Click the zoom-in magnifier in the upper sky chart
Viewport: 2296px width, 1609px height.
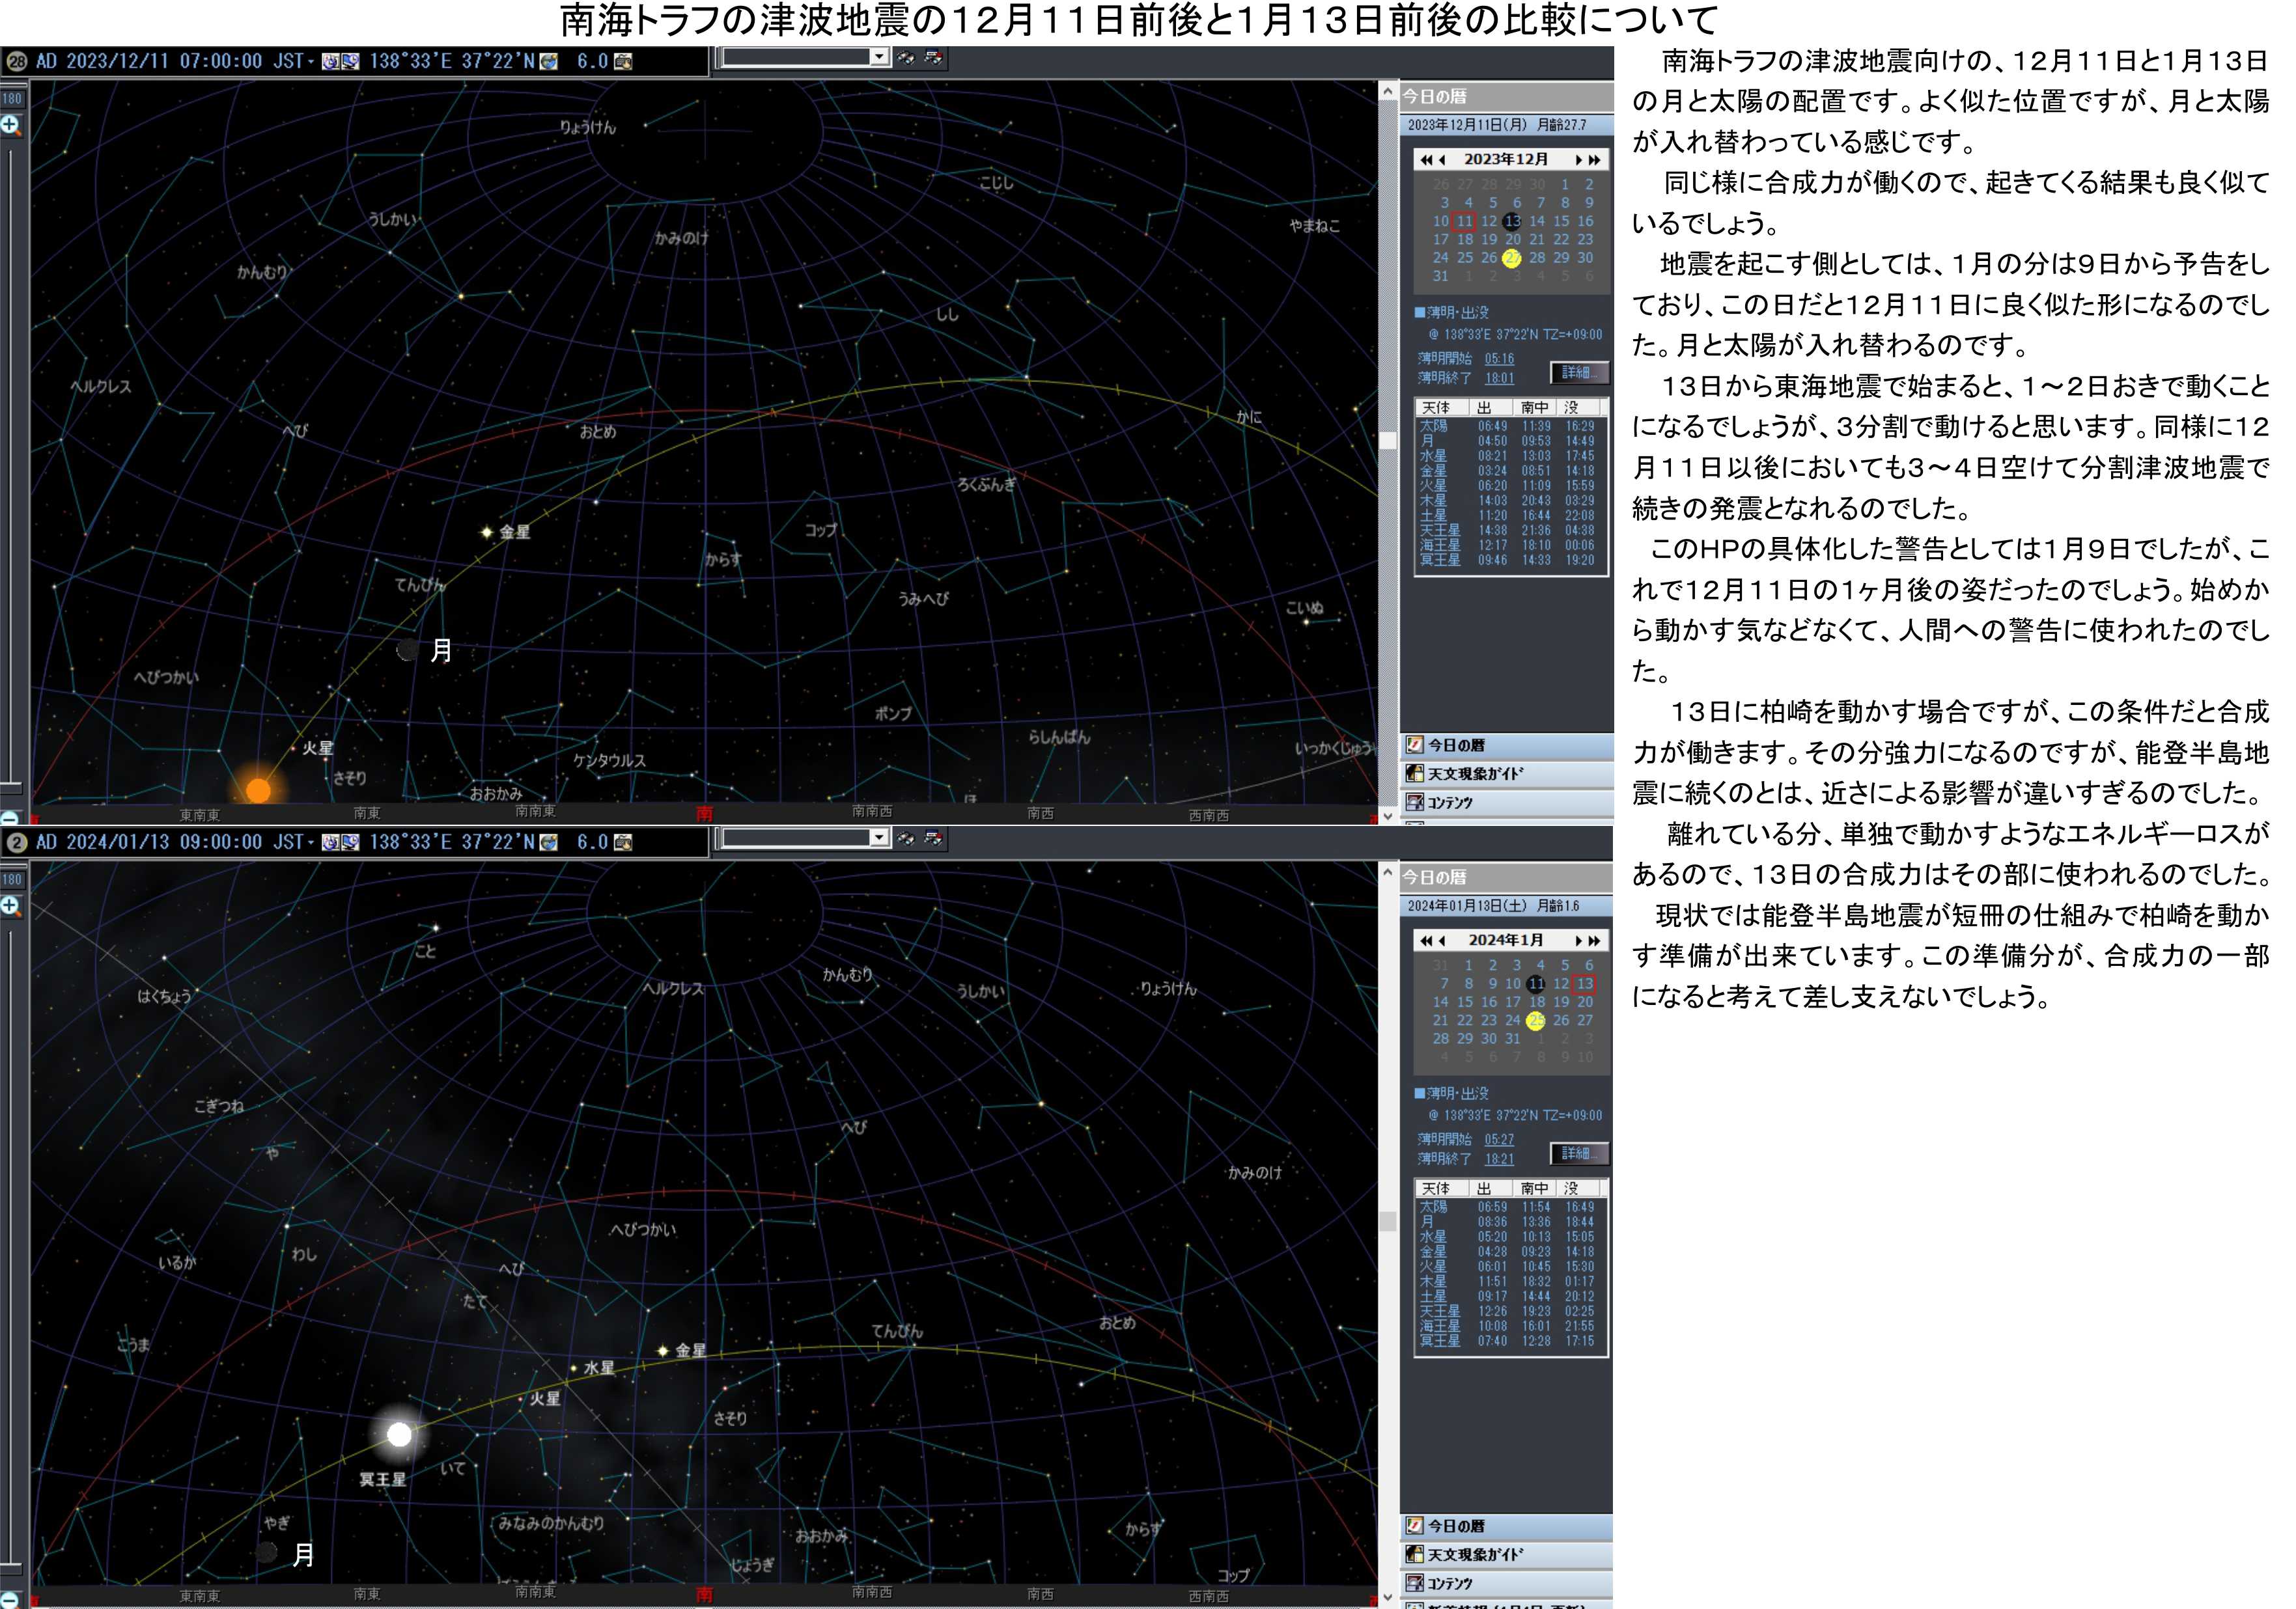(x=10, y=125)
